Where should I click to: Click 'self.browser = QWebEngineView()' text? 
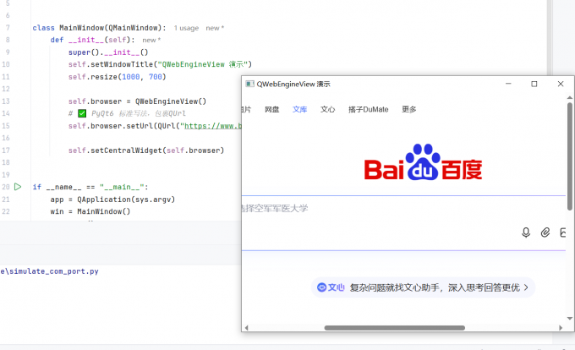tap(137, 101)
